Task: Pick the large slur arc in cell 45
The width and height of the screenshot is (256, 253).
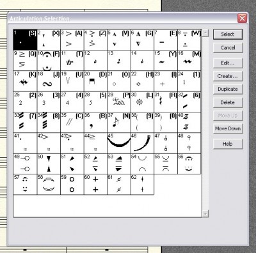Action: coord(119,143)
